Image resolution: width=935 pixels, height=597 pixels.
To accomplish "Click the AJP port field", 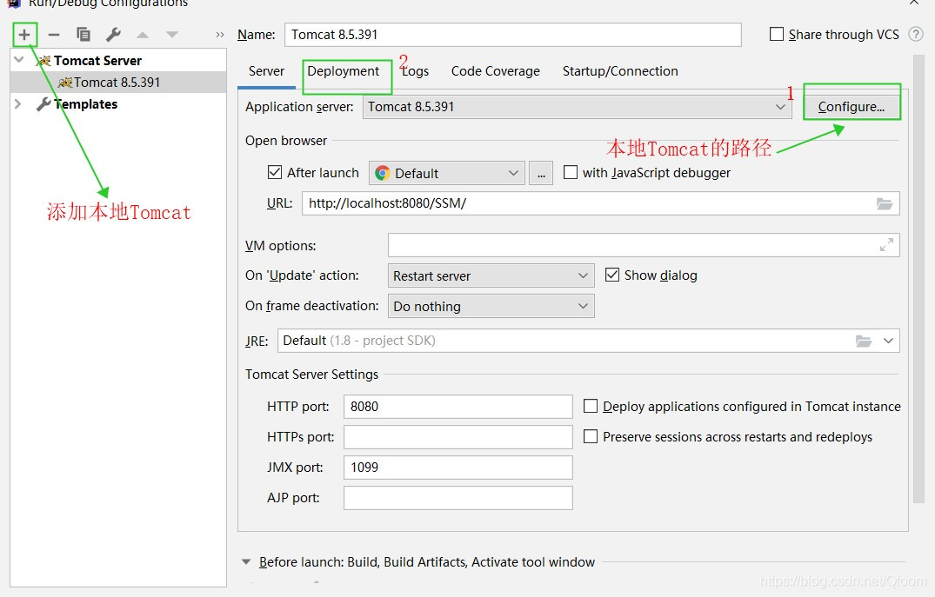I will (458, 497).
